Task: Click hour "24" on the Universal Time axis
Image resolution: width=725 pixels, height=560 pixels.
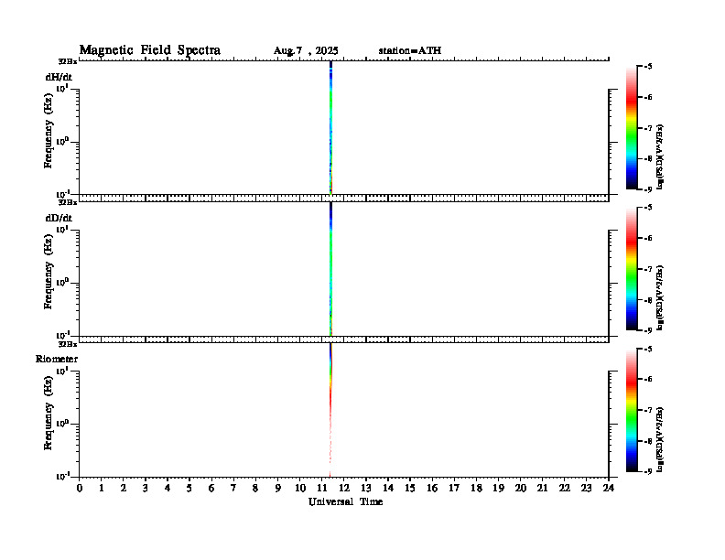Action: pos(609,488)
